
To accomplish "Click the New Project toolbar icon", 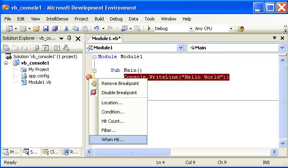I will coord(9,28).
